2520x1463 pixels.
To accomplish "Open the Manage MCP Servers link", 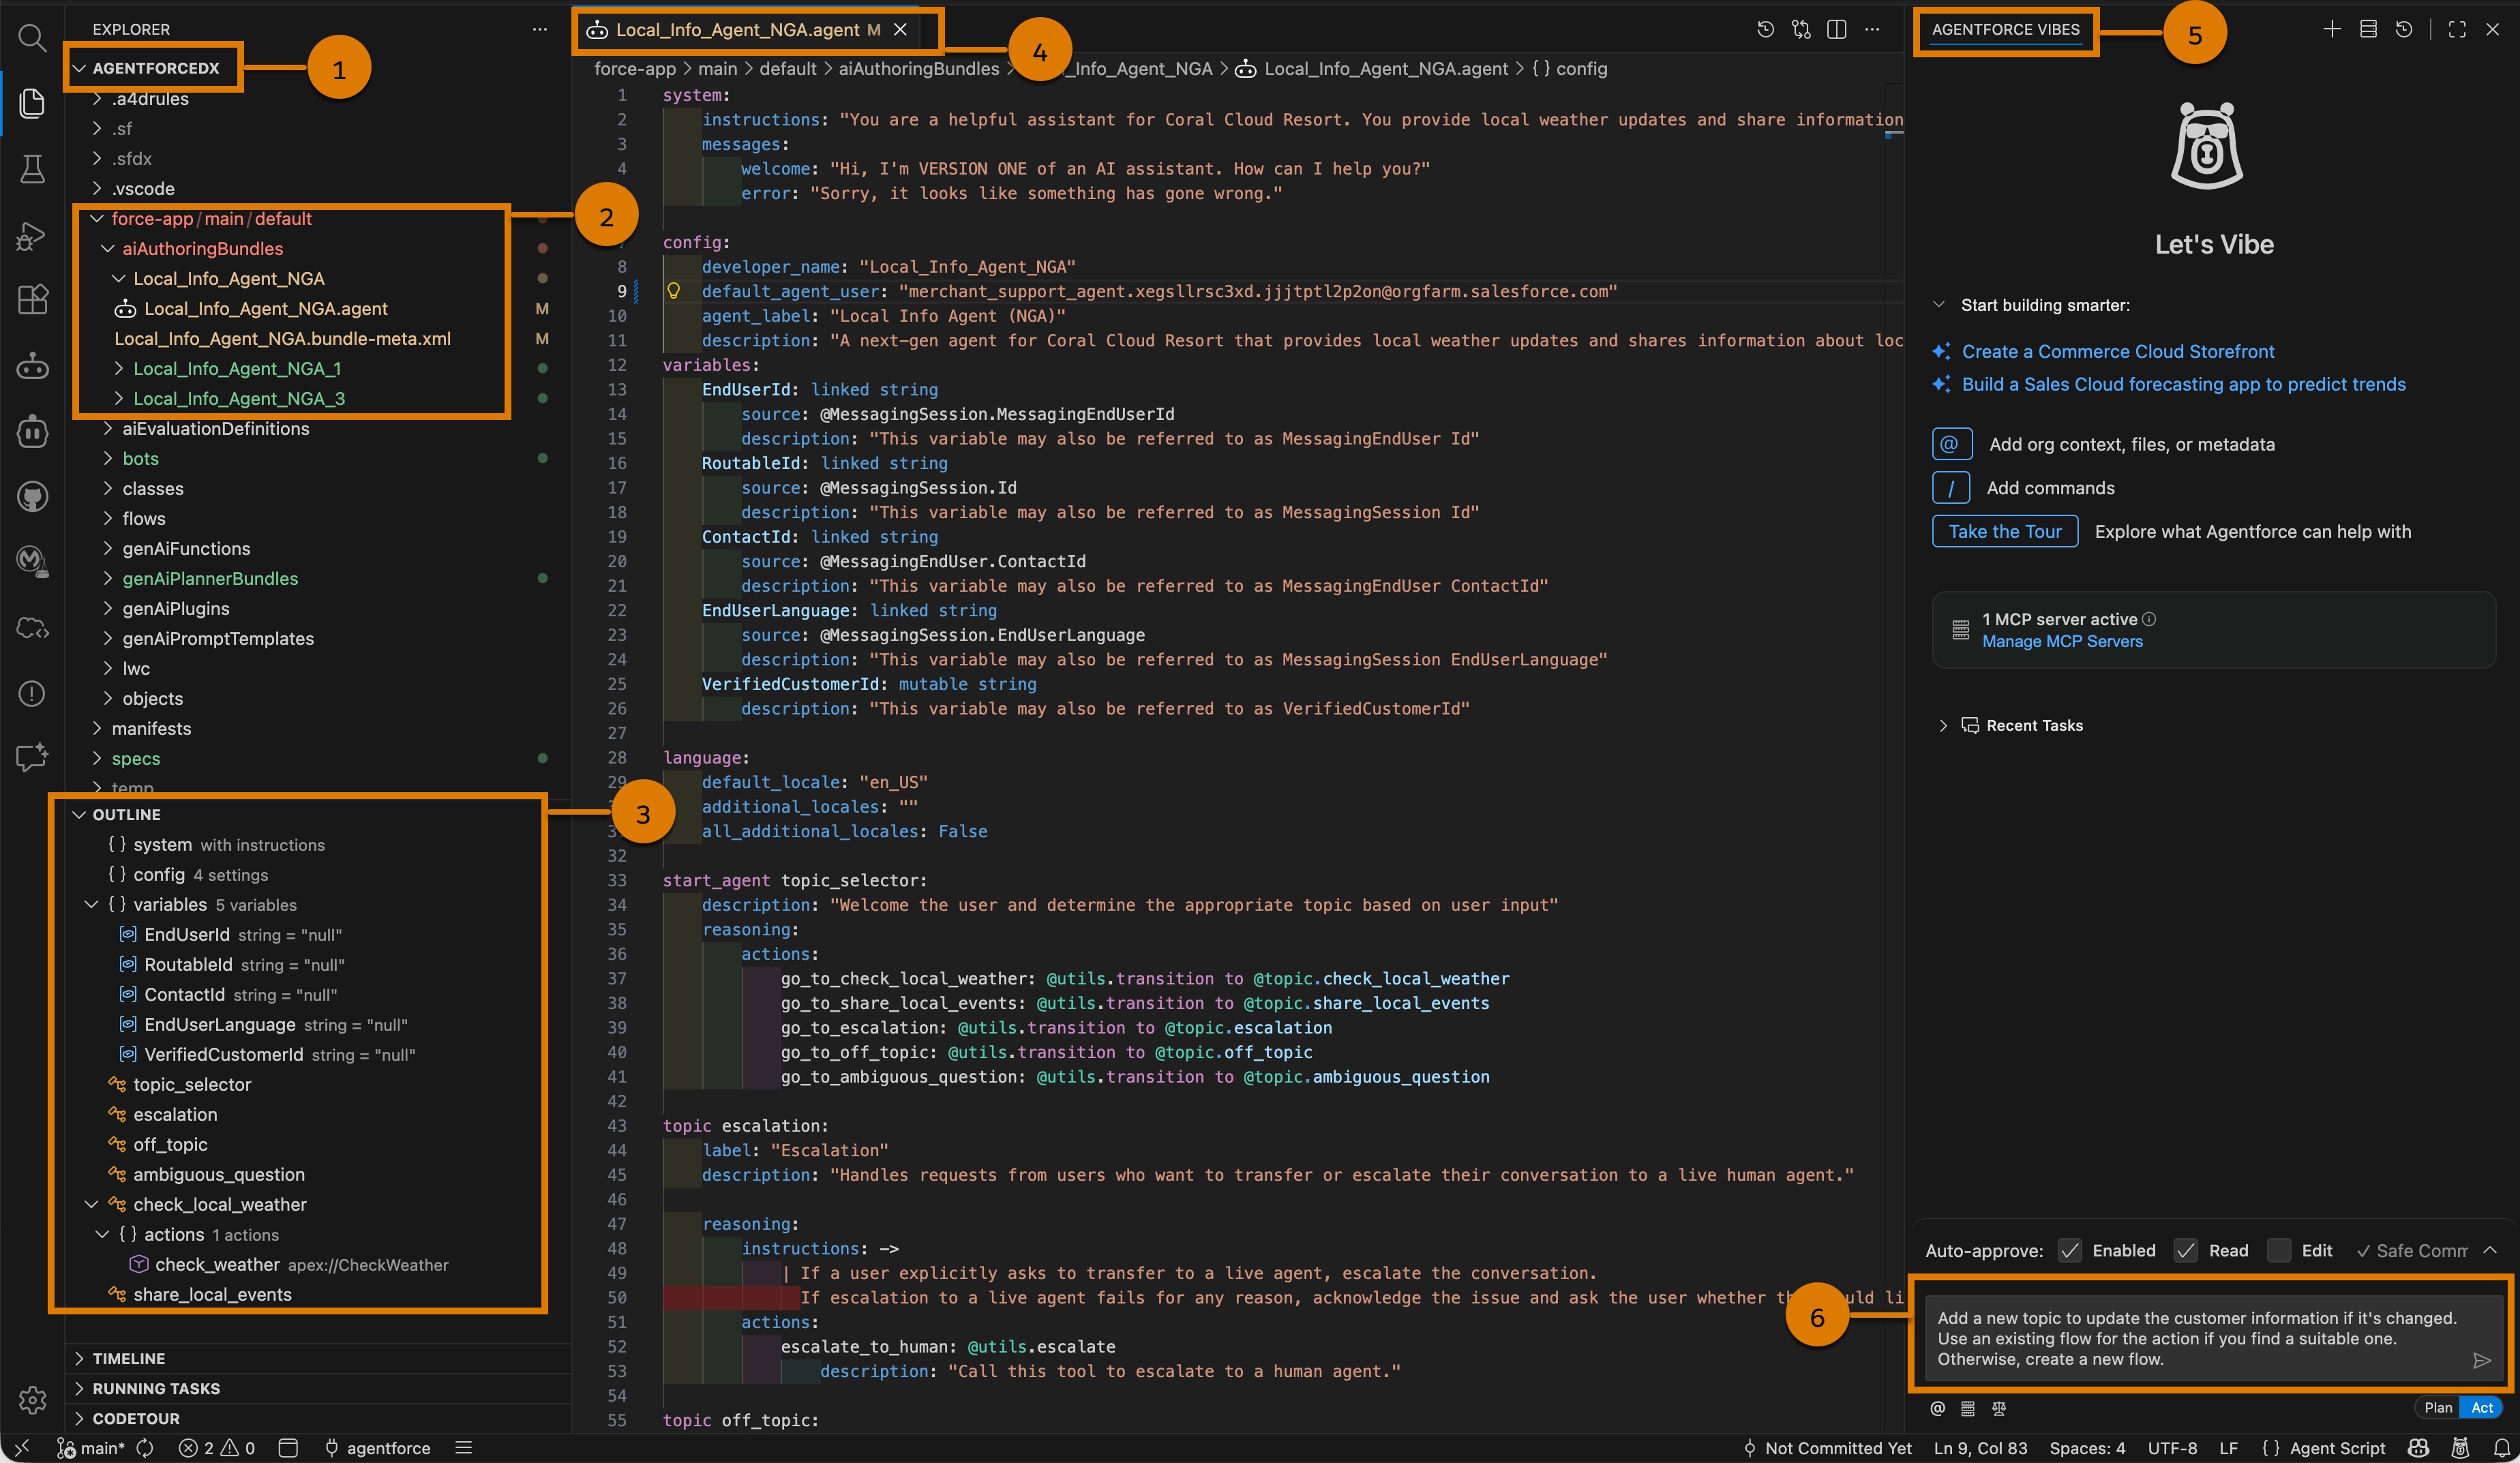I will point(2062,641).
